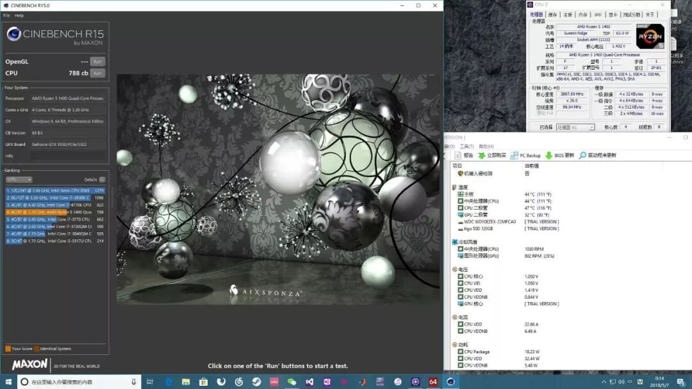Open Steam from the taskbar

pos(256,382)
